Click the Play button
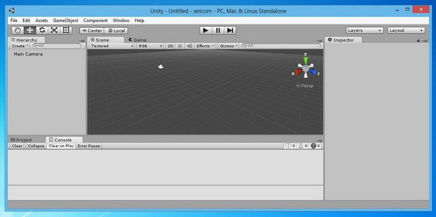The height and width of the screenshot is (217, 436). [x=206, y=30]
